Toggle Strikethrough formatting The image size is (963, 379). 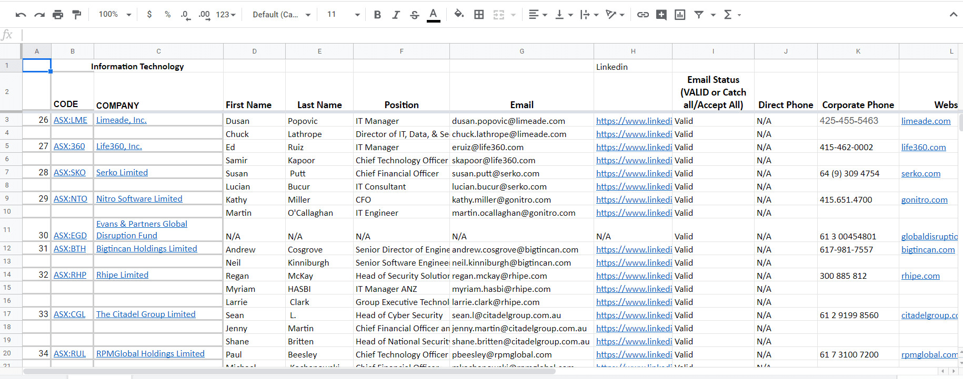pos(415,15)
